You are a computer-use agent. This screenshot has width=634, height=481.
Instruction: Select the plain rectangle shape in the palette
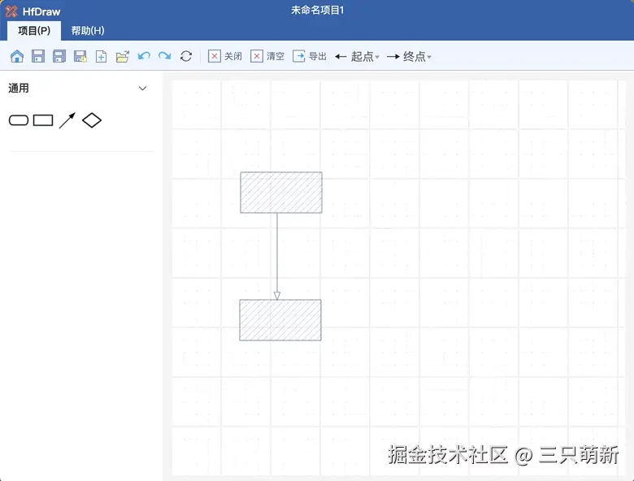43,120
